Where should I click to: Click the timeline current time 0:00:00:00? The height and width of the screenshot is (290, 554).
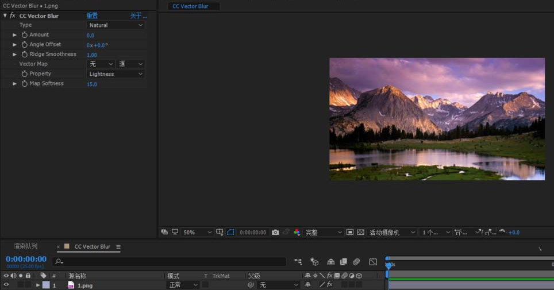point(26,259)
